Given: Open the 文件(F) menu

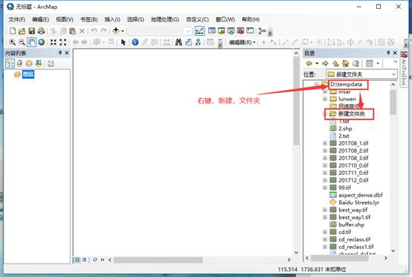Looking at the screenshot, I should click(17, 19).
